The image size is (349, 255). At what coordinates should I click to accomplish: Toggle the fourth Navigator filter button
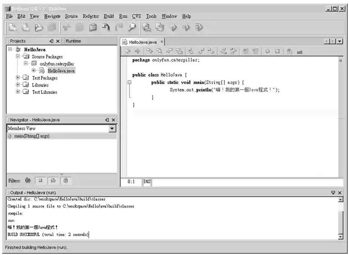point(66,181)
